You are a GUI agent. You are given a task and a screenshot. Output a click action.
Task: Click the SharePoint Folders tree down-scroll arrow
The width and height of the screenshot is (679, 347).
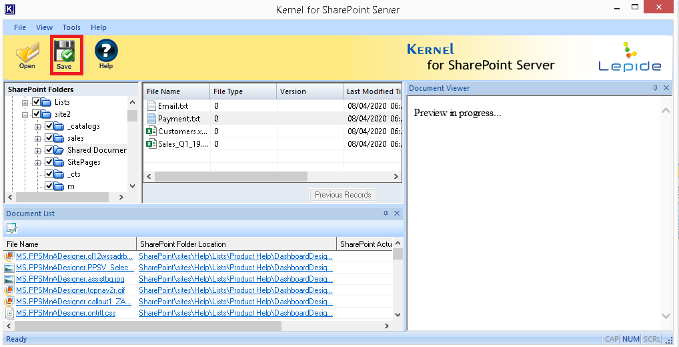click(133, 186)
